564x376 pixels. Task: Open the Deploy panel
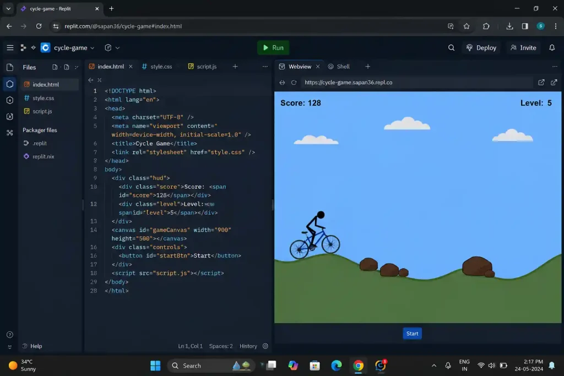[481, 47]
